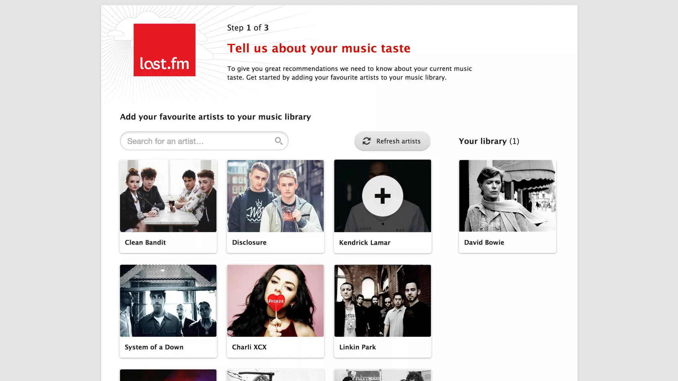The image size is (678, 381).
Task: Choose the Charli XCX artist photo
Action: click(x=275, y=301)
